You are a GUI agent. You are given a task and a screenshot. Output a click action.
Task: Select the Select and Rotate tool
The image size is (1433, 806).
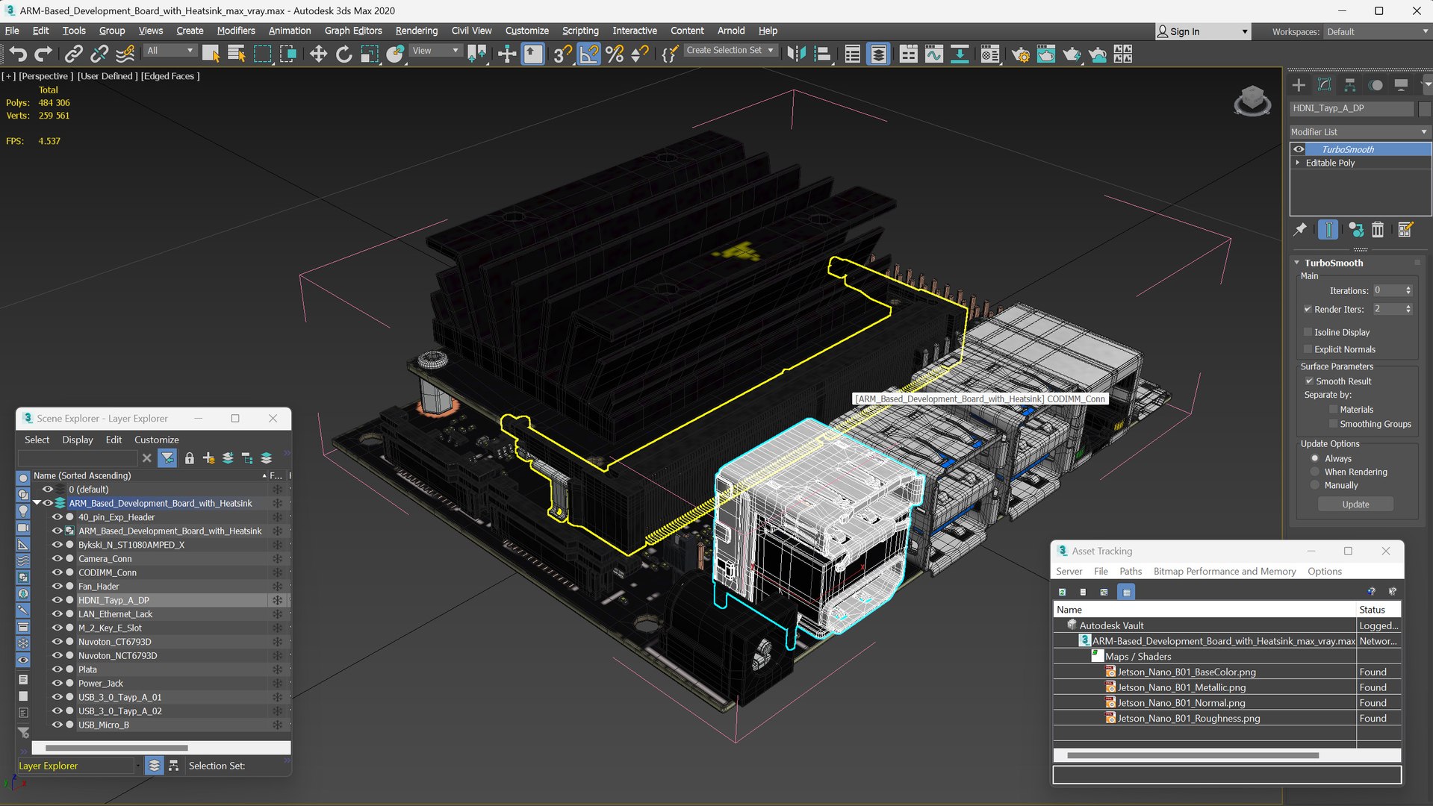click(344, 54)
